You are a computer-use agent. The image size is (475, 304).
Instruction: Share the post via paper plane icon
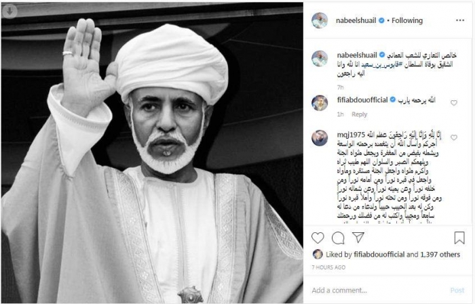358,237
